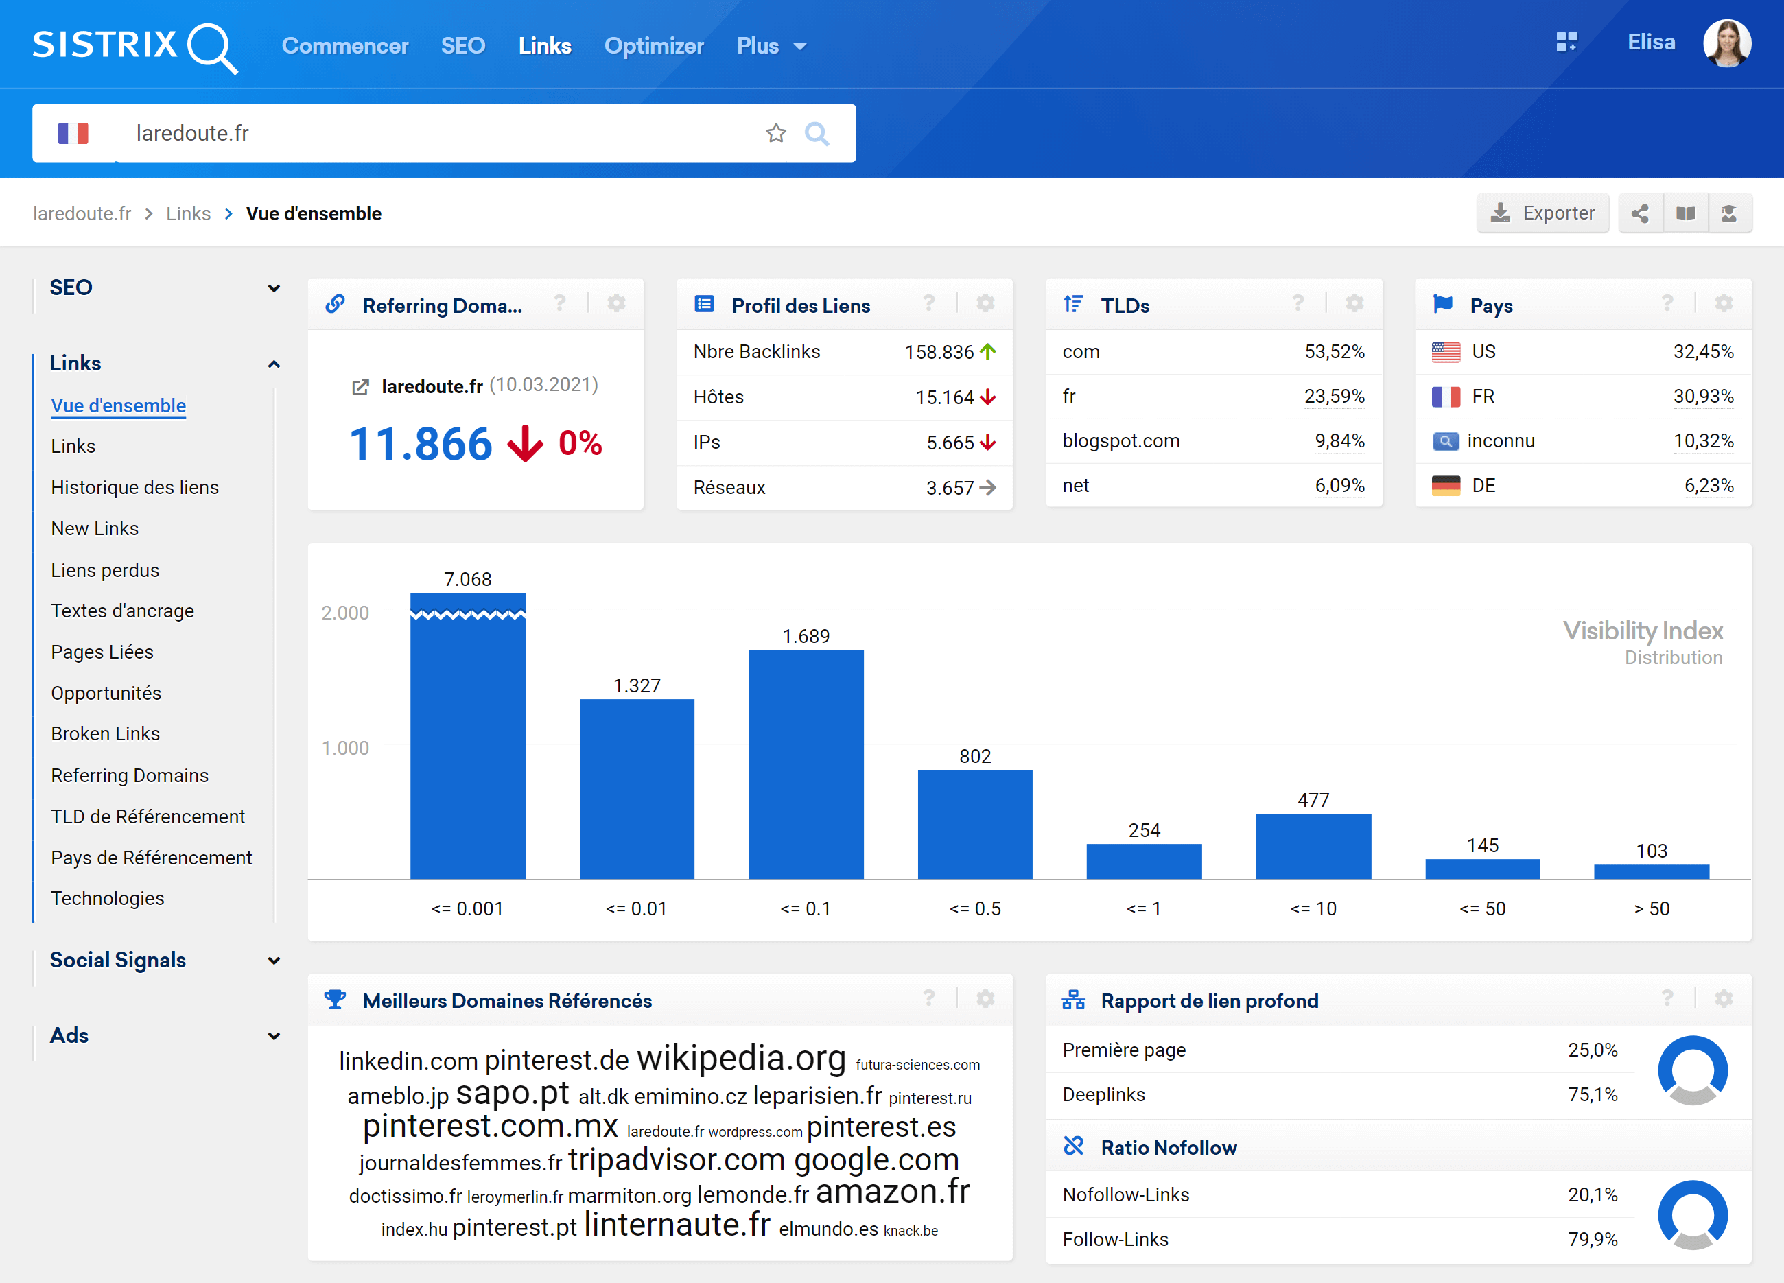Open New Links sidebar item
Image resolution: width=1784 pixels, height=1283 pixels.
pyautogui.click(x=95, y=528)
